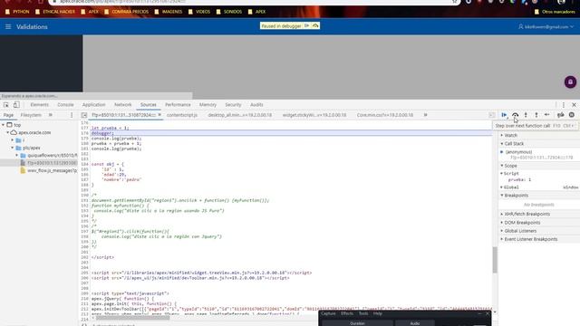Open the contentscript.js file tab
Image resolution: width=580 pixels, height=326 pixels.
(x=182, y=115)
